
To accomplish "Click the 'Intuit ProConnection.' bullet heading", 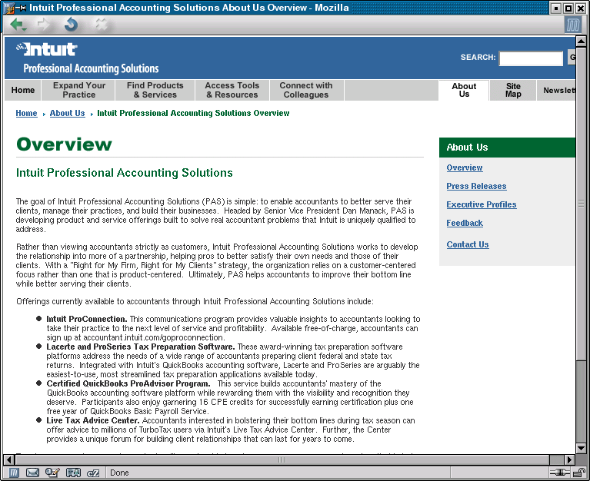I will 87,319.
